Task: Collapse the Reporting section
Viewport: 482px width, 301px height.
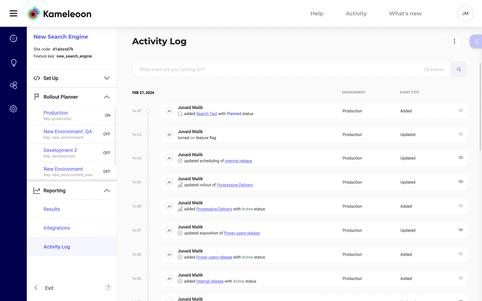Action: click(x=107, y=191)
